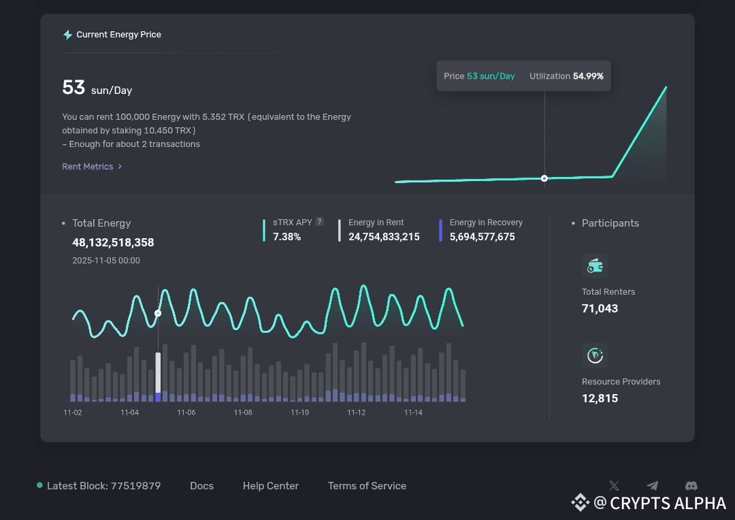Open the Discord social icon
Image resolution: width=735 pixels, height=520 pixels.
[691, 485]
